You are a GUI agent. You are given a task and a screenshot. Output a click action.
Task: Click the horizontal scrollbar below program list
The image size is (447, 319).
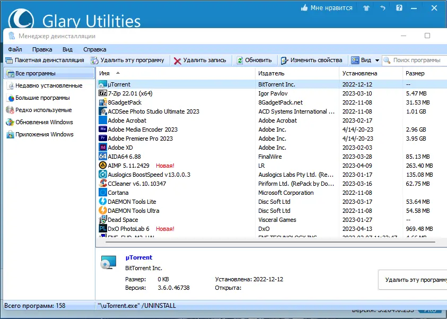pyautogui.click(x=270, y=242)
